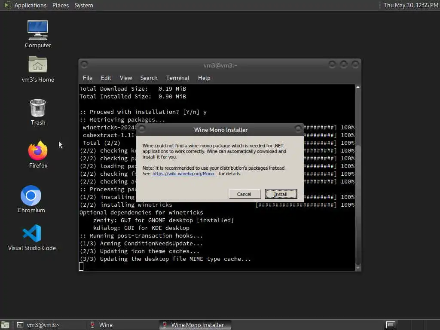Launch Chromium from the desktop
Screen dimensions: 440x330
point(31,199)
